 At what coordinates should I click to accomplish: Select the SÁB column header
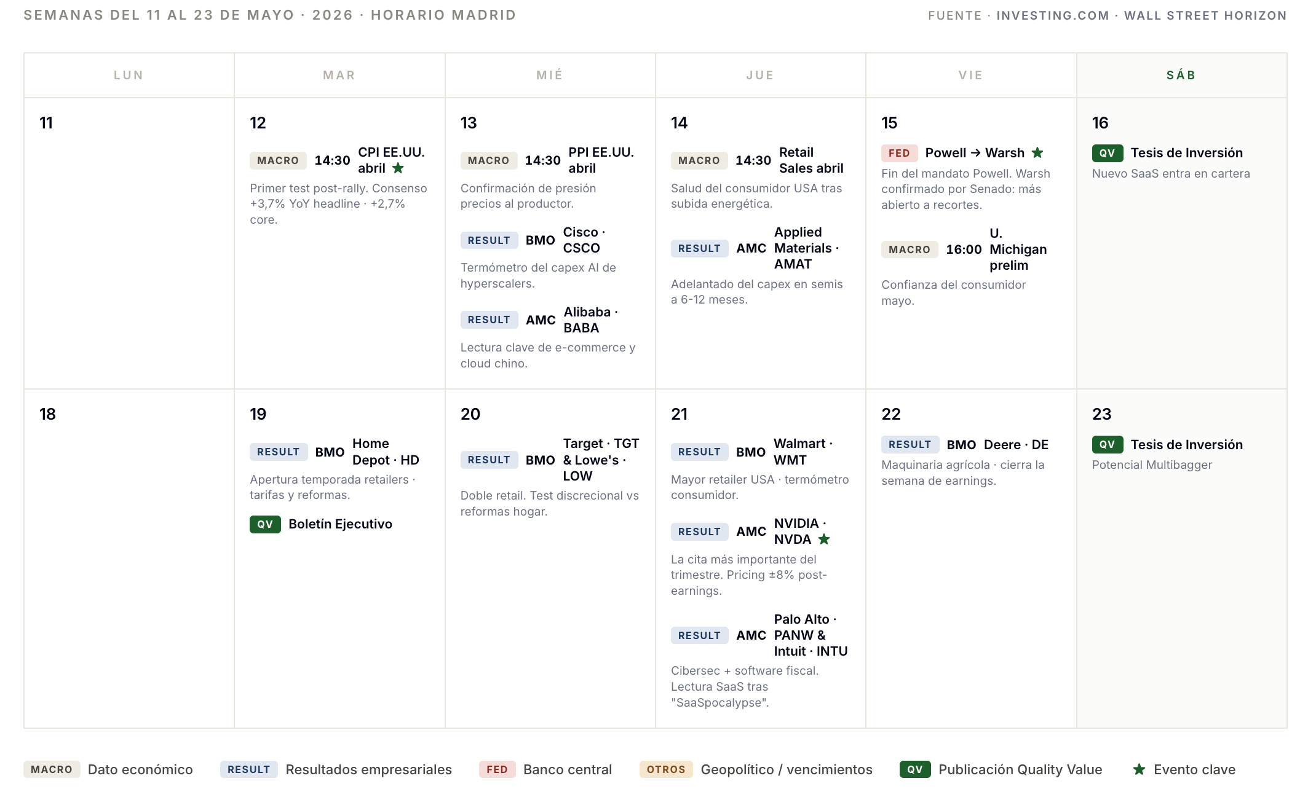1181,75
